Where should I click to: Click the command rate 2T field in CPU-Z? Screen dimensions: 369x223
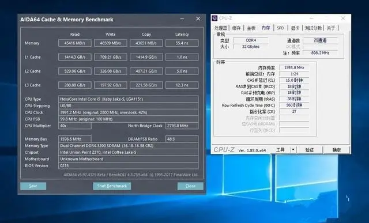click(x=294, y=112)
